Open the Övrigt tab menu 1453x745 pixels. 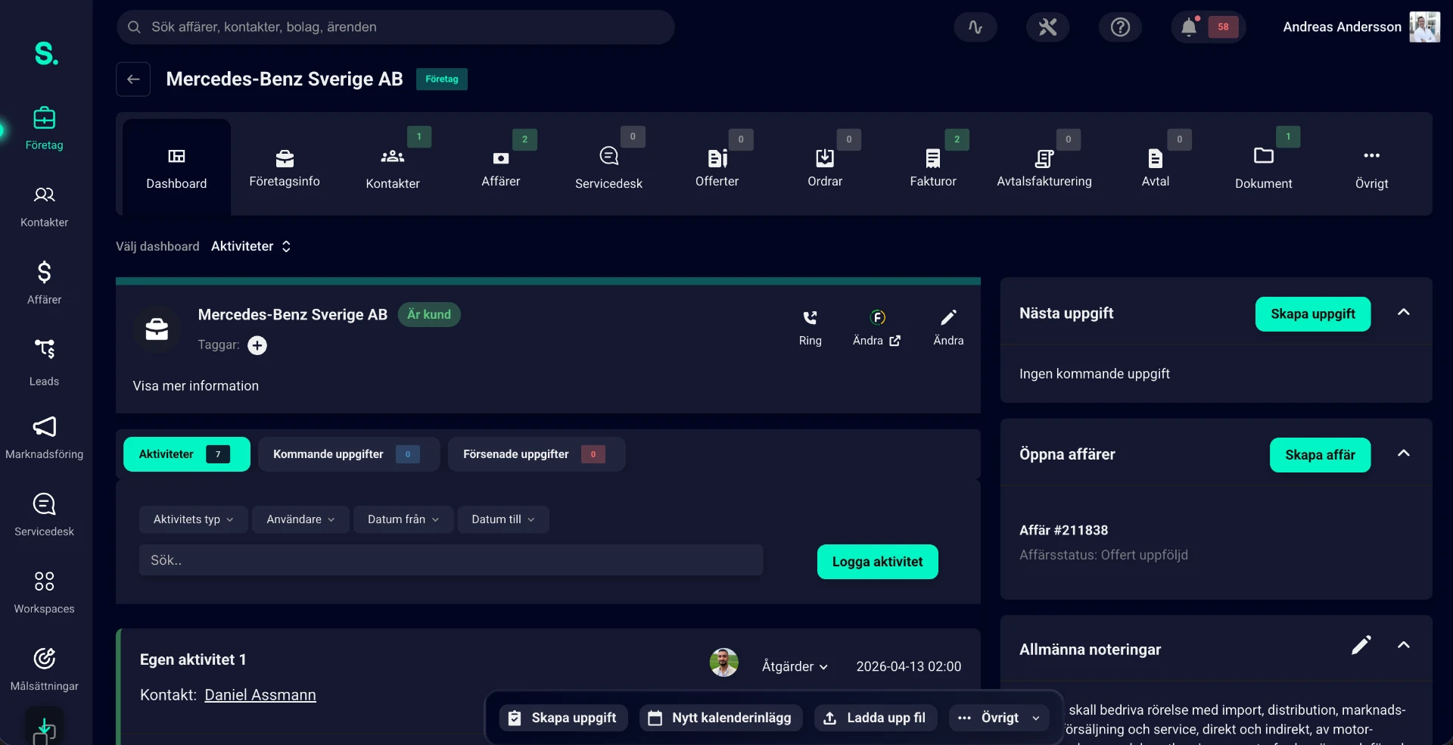(1371, 167)
